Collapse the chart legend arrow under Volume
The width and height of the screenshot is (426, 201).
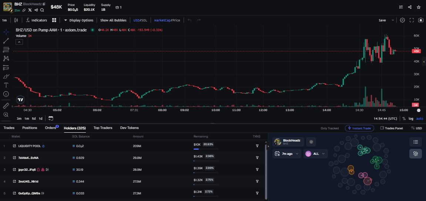click(x=19, y=42)
